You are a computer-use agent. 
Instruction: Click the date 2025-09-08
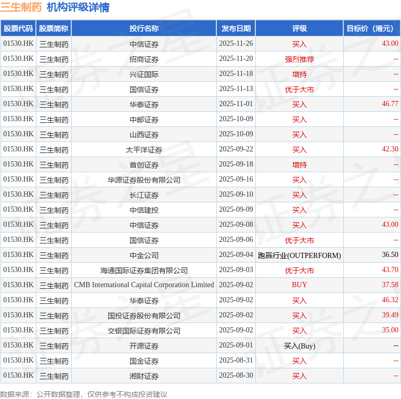tap(236, 225)
